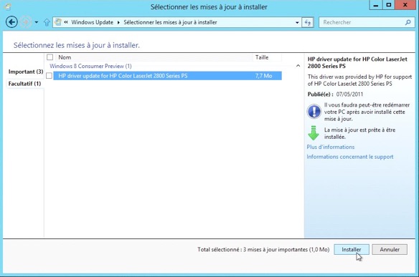419x277 pixels.
Task: Switch to the Facultatif (1) tab
Action: (x=24, y=84)
